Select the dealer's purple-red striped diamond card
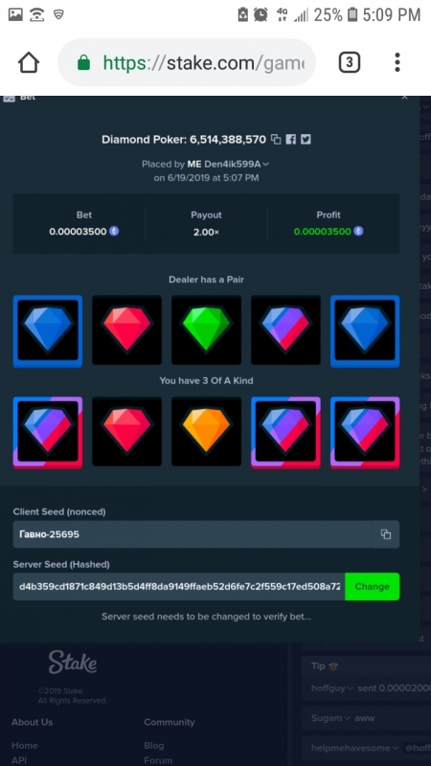The height and width of the screenshot is (766, 431). click(x=285, y=330)
